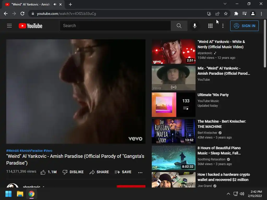This screenshot has height=200, width=267.
Task: Open White & Nerdy video thumbnail
Action: point(173,52)
